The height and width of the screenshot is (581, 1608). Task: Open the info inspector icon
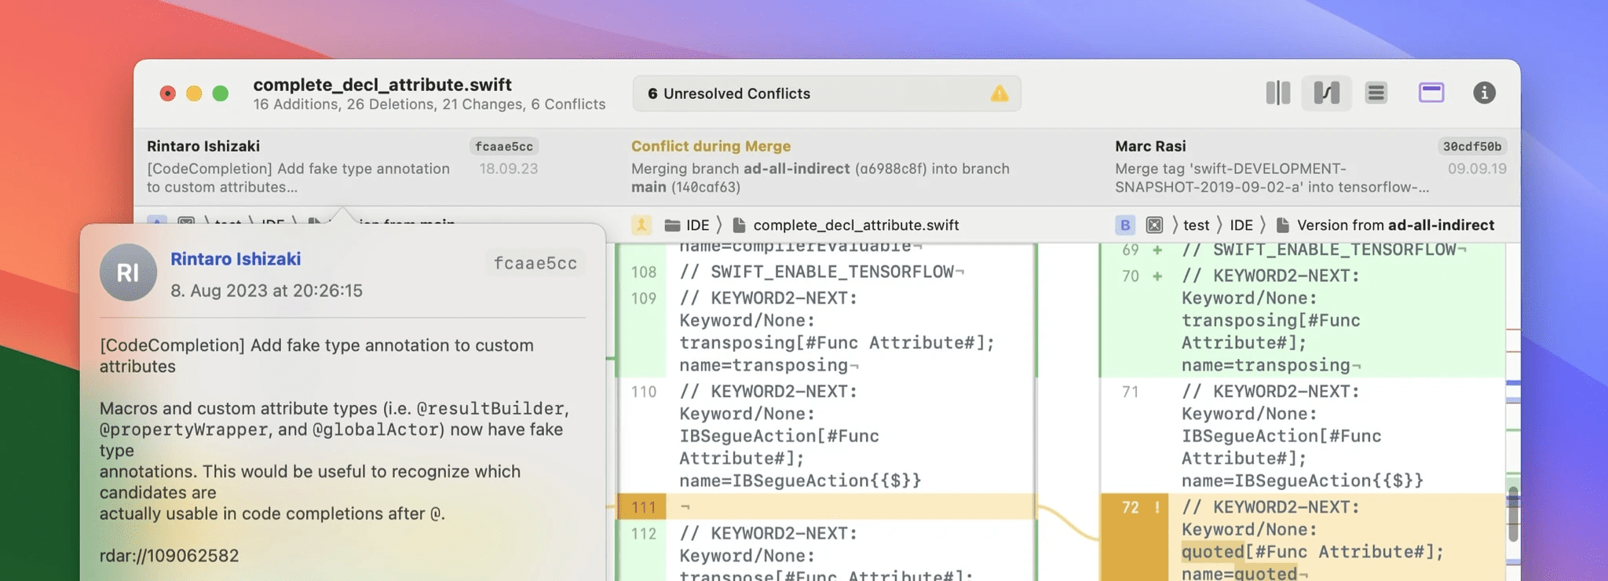(1483, 93)
